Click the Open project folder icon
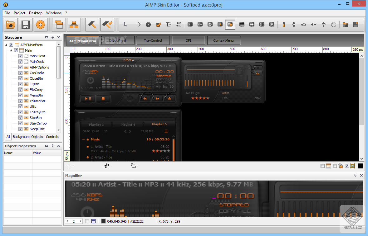368x236 pixels. point(11,25)
